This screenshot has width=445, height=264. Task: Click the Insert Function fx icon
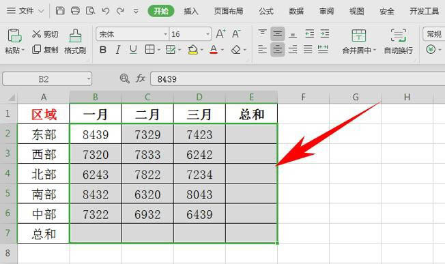tap(141, 78)
